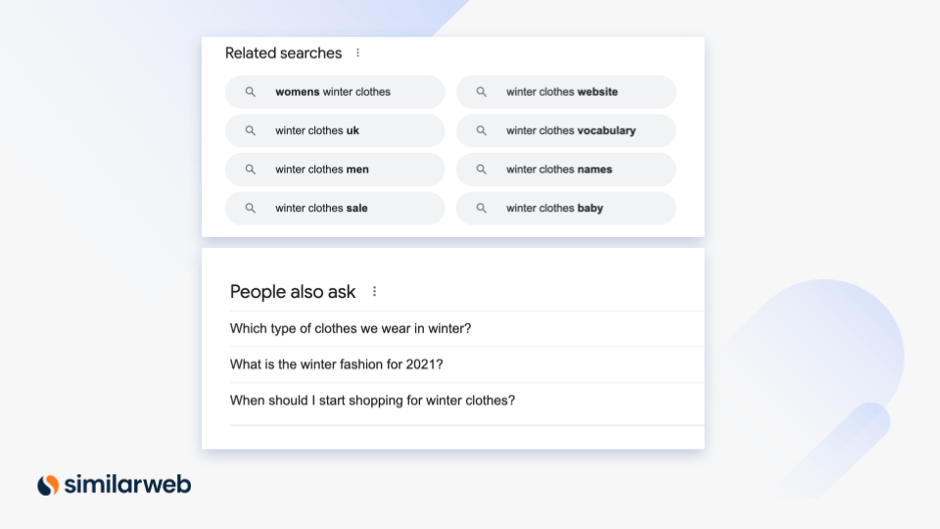Choose the winter clothes vocabulary related search
The image size is (940, 529).
(566, 130)
